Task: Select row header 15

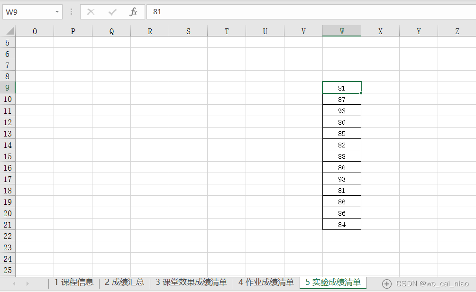Action: click(8, 156)
